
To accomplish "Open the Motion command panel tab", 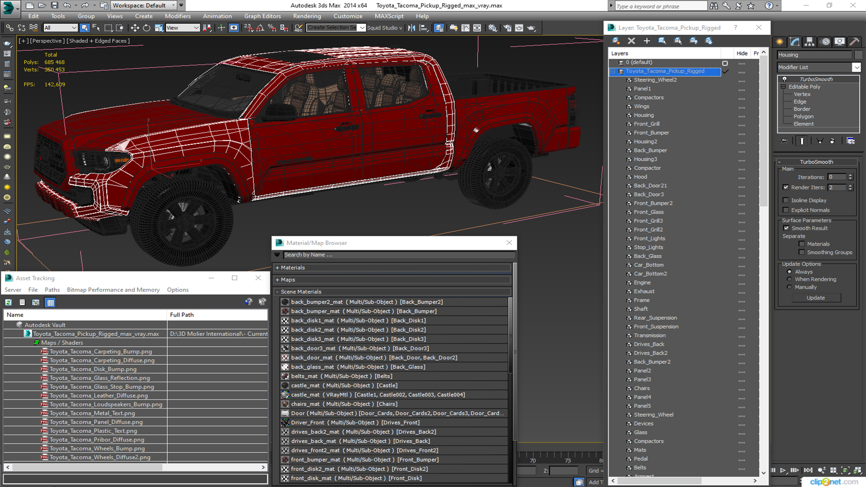I will [x=825, y=42].
